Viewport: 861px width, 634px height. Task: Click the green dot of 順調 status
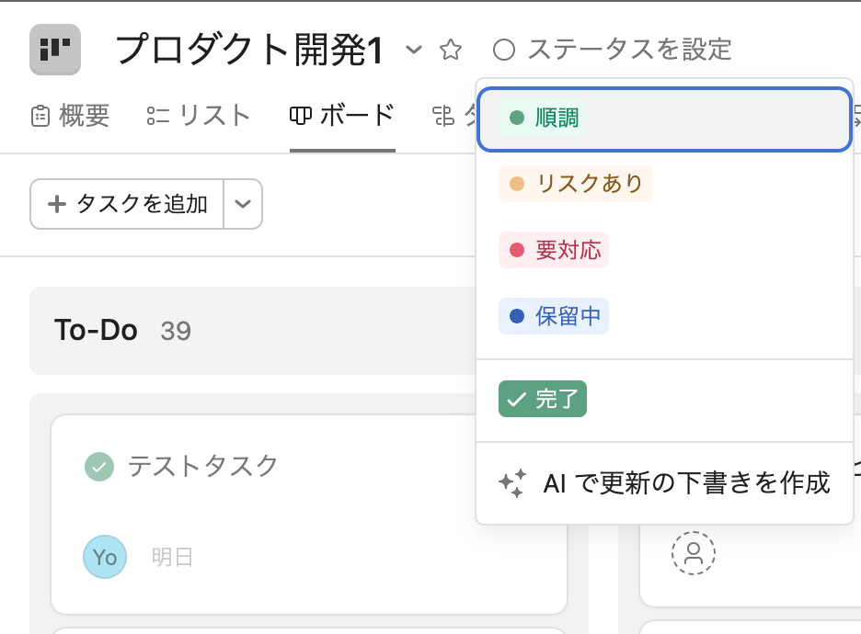click(x=517, y=118)
